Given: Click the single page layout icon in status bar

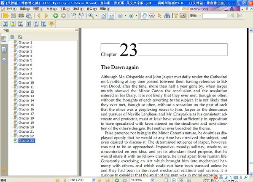Looking at the screenshot, I should coord(166,180).
